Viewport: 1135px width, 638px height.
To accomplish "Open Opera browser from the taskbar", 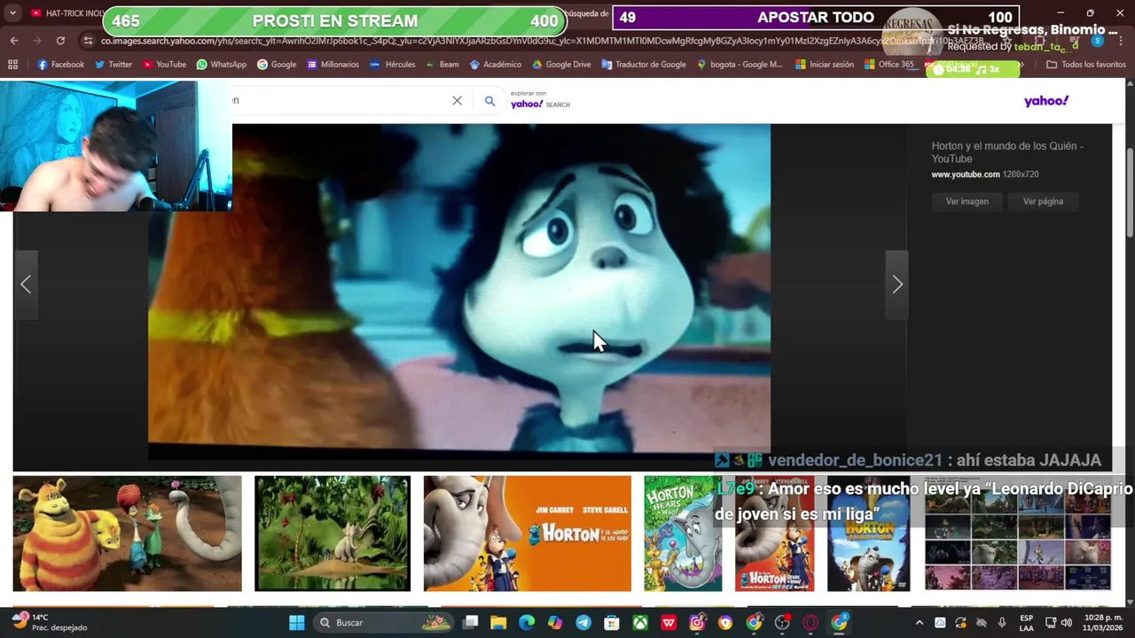I will pyautogui.click(x=810, y=622).
